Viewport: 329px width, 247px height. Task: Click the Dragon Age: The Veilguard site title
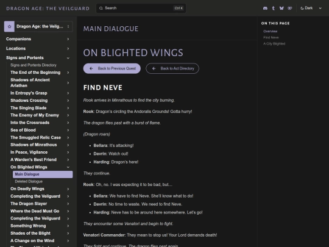[x=48, y=9]
